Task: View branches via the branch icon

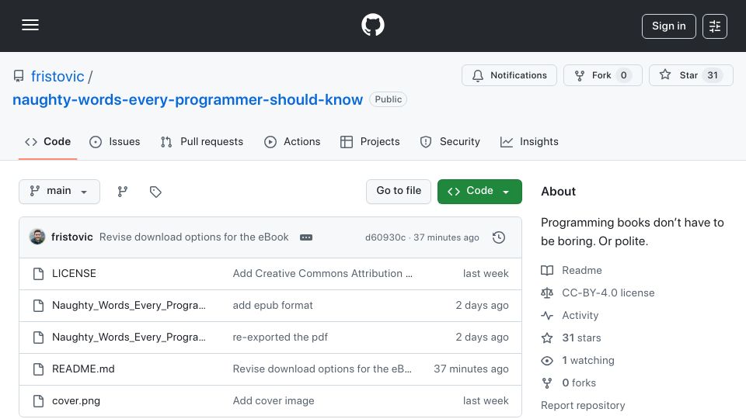Action: 123,192
